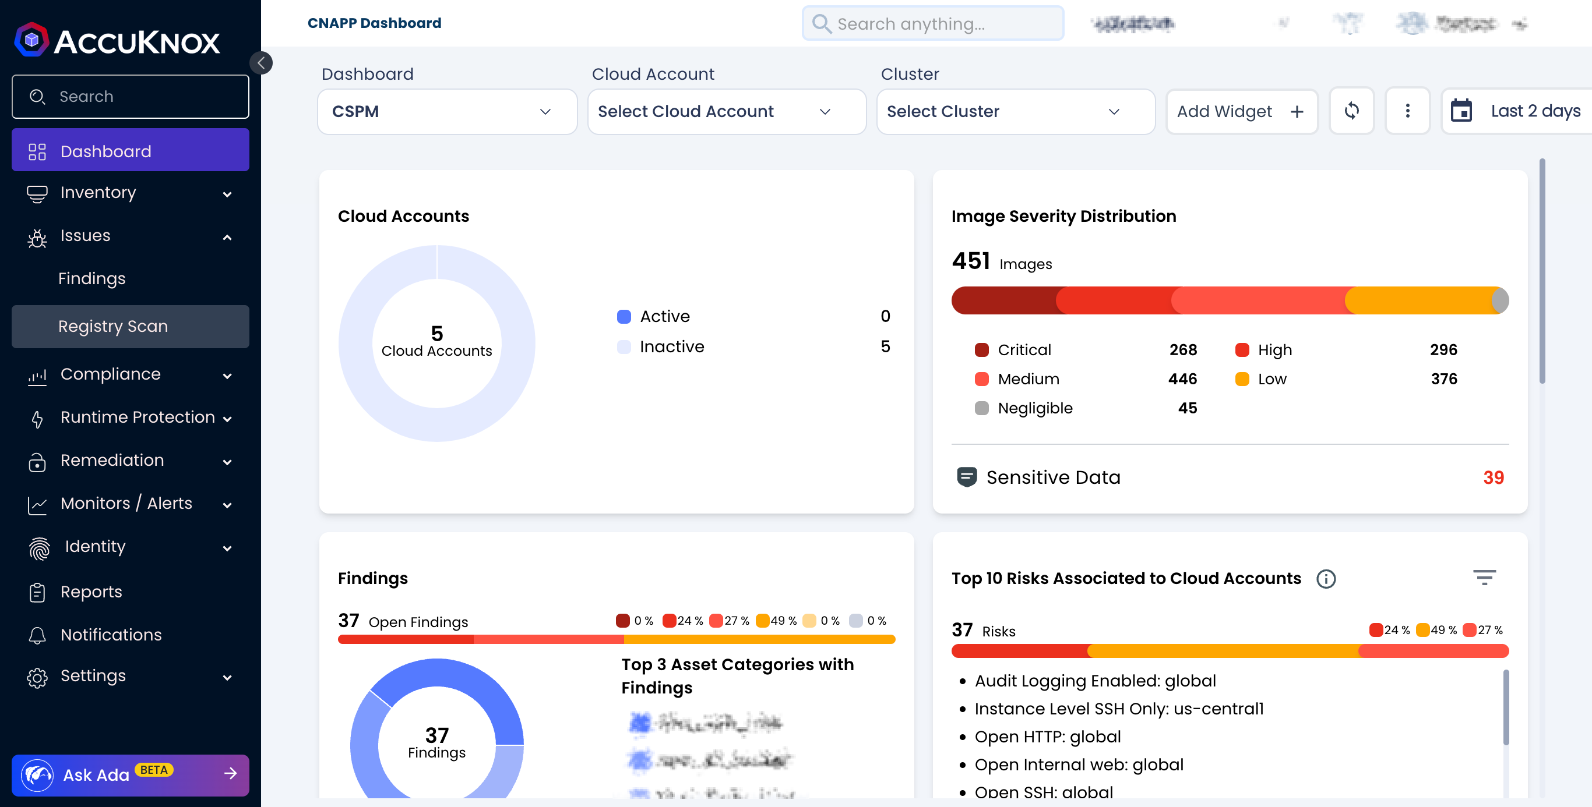The image size is (1592, 807).
Task: Click the Sensitive Data shield icon
Action: [x=967, y=477]
